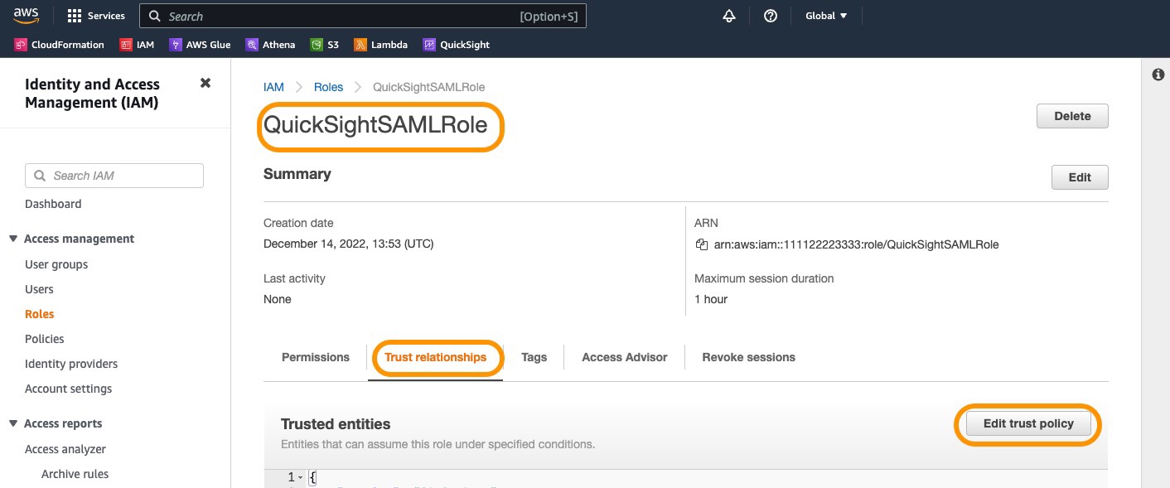Image resolution: width=1170 pixels, height=488 pixels.
Task: Open Access analyzer in sidebar
Action: click(x=65, y=449)
